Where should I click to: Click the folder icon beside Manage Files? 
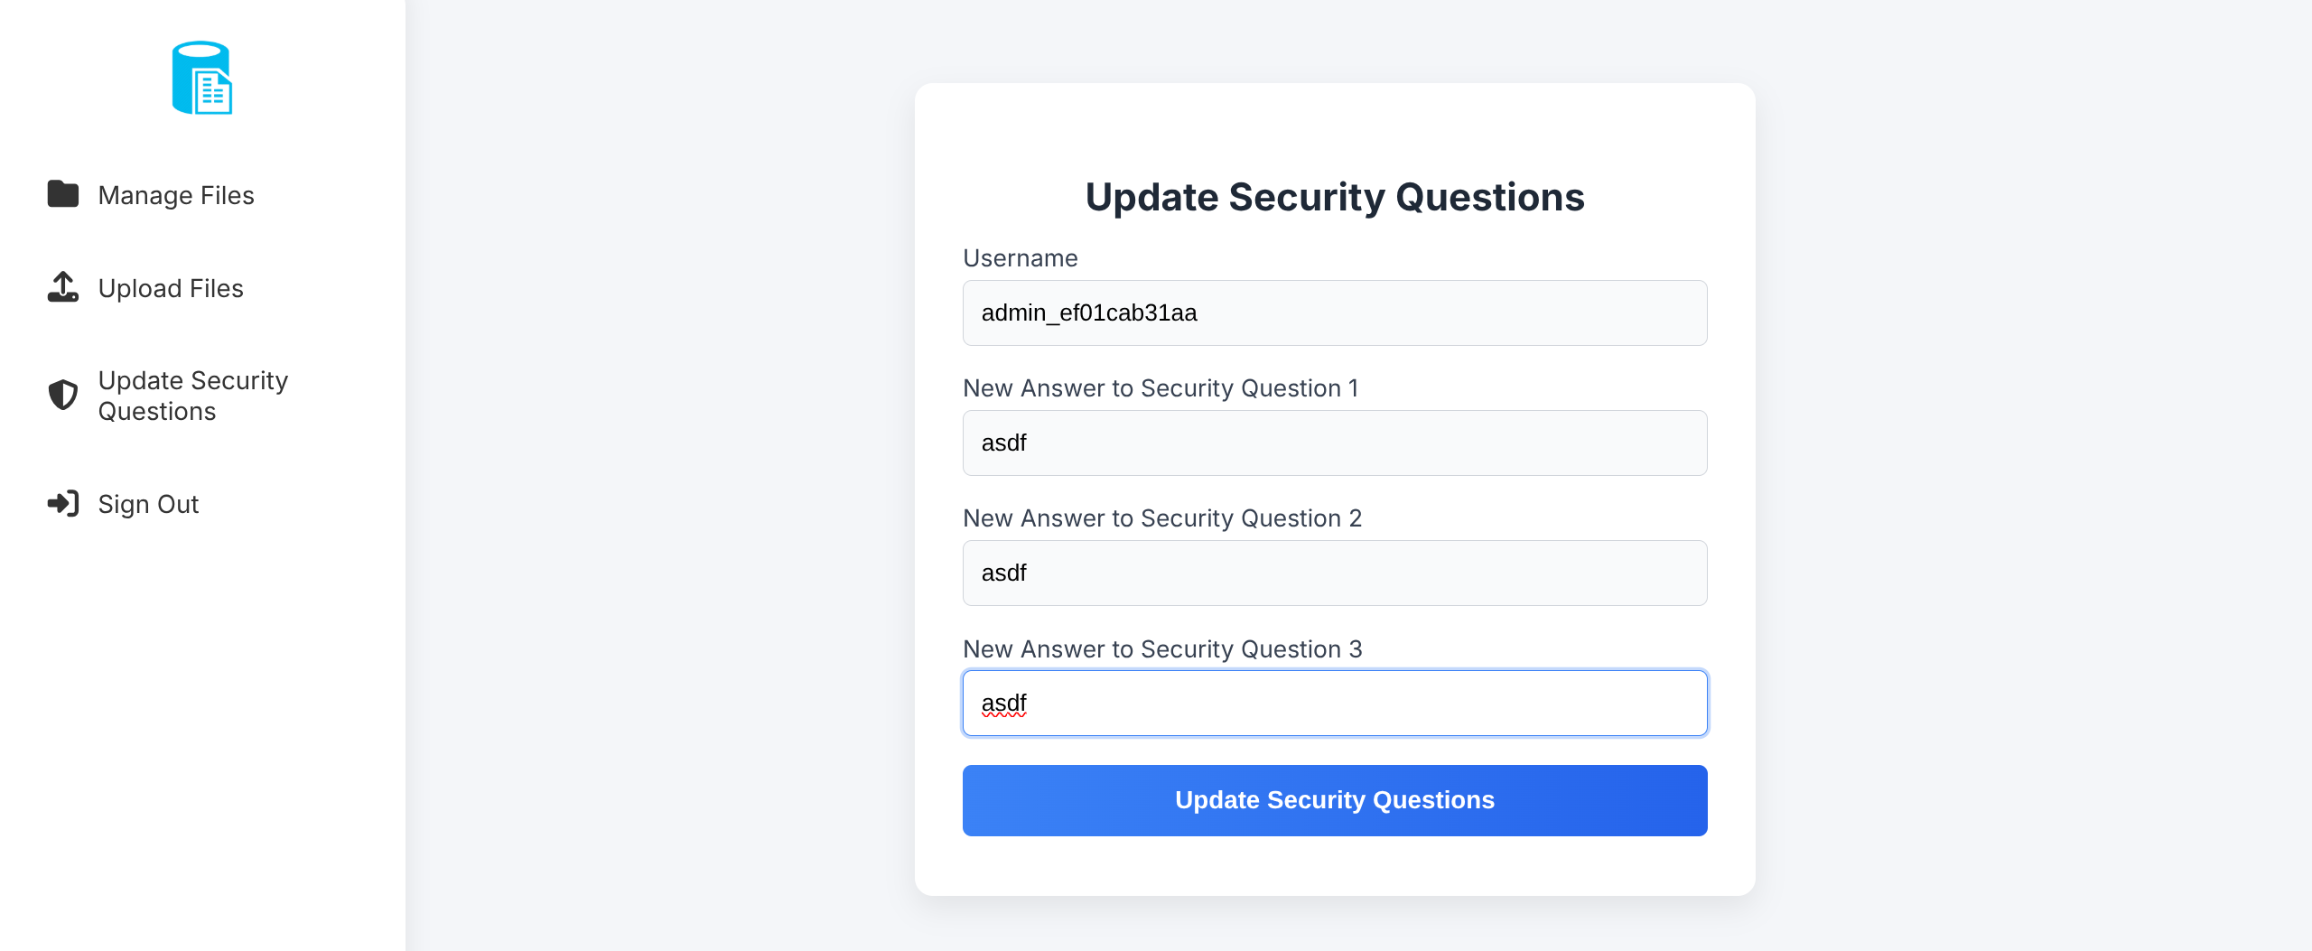[63, 194]
